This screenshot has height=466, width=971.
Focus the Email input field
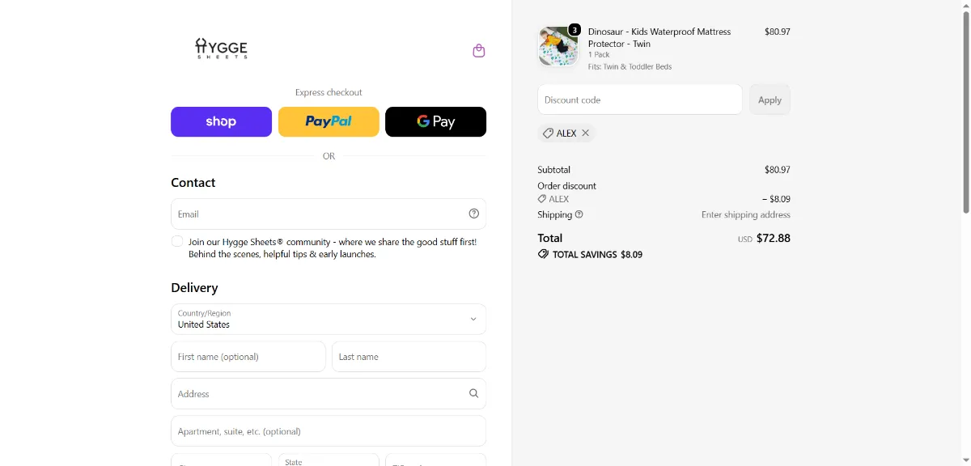pos(329,214)
